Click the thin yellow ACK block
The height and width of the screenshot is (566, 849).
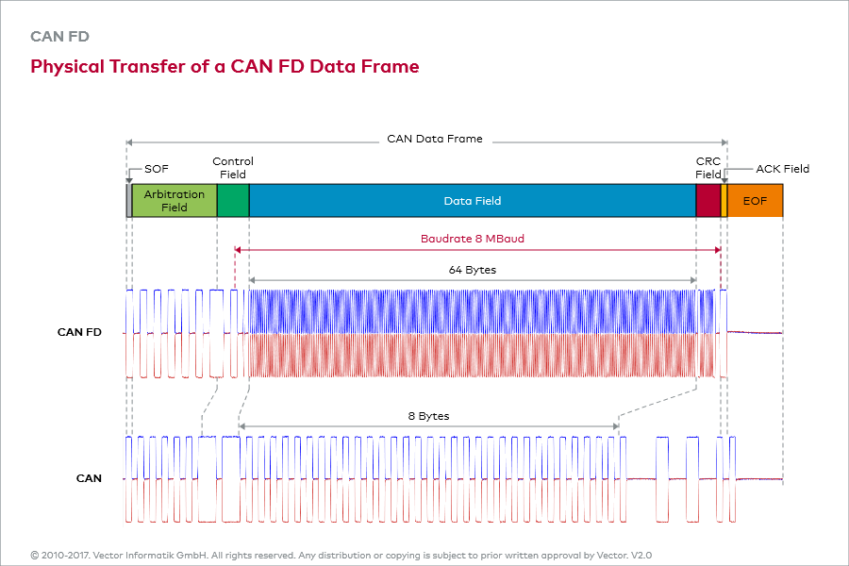click(724, 201)
